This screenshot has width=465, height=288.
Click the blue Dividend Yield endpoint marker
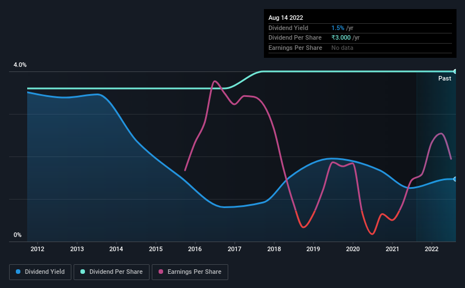pyautogui.click(x=455, y=179)
